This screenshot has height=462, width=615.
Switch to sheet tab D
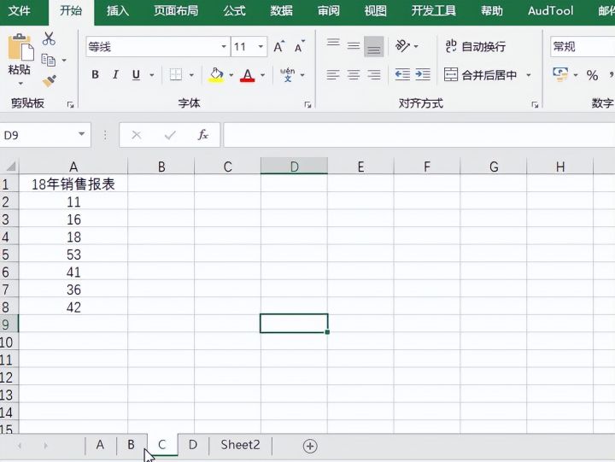pyautogui.click(x=192, y=445)
